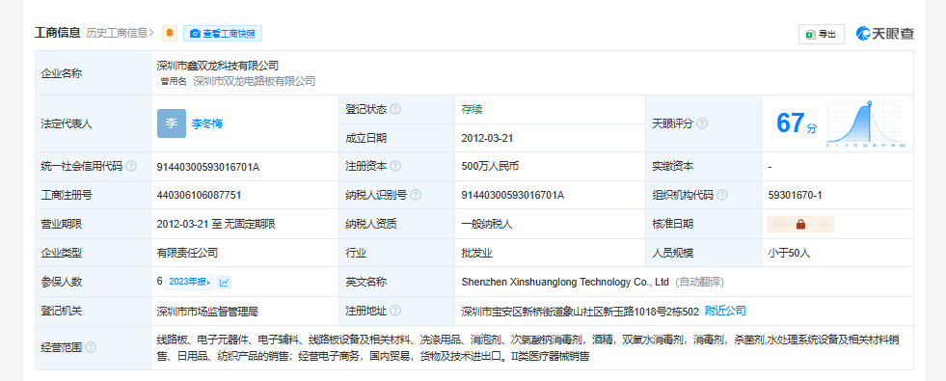The image size is (946, 381).
Task: Click help icon next to 注册地址
Action: (395, 311)
